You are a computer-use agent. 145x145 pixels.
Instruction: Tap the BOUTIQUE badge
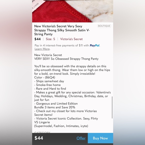(x=104, y=26)
